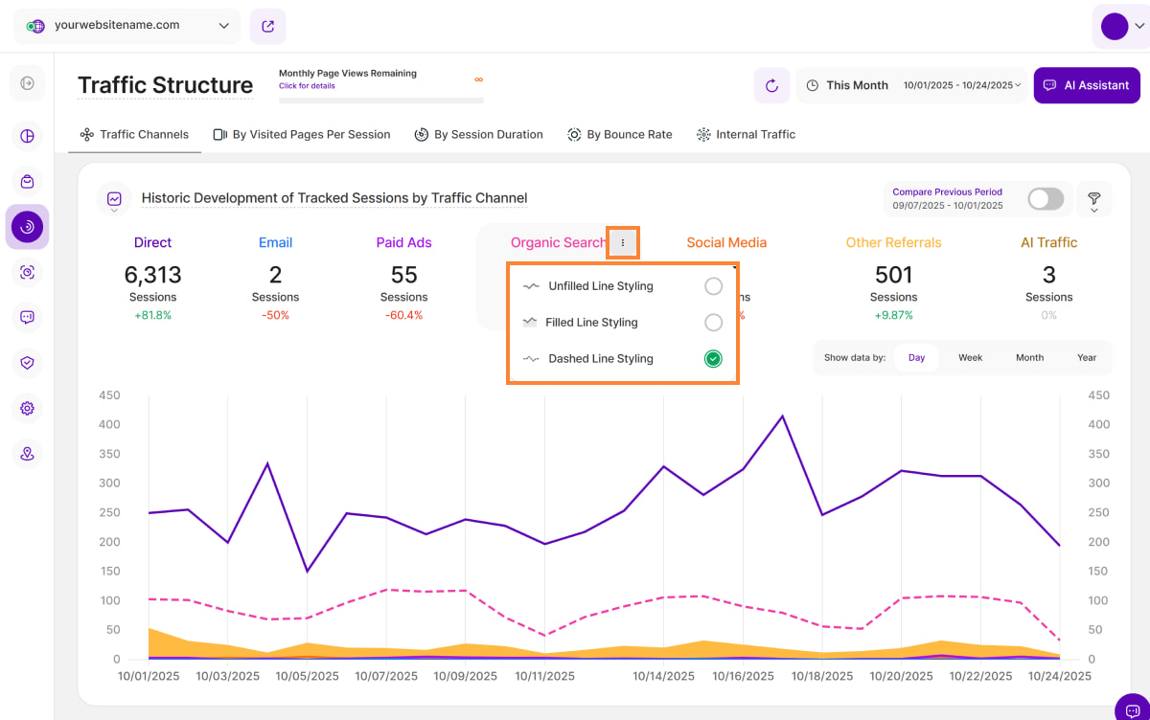Expand the sidebar with arrow icon
Viewport: 1150px width, 720px height.
[27, 83]
